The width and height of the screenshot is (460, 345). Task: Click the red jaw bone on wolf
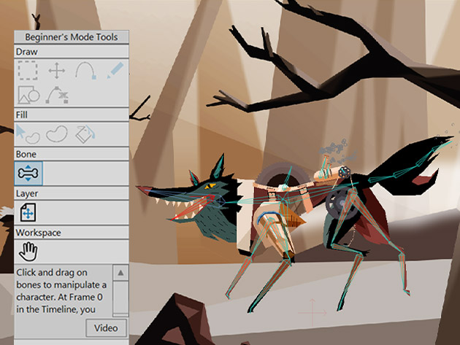tap(192, 208)
